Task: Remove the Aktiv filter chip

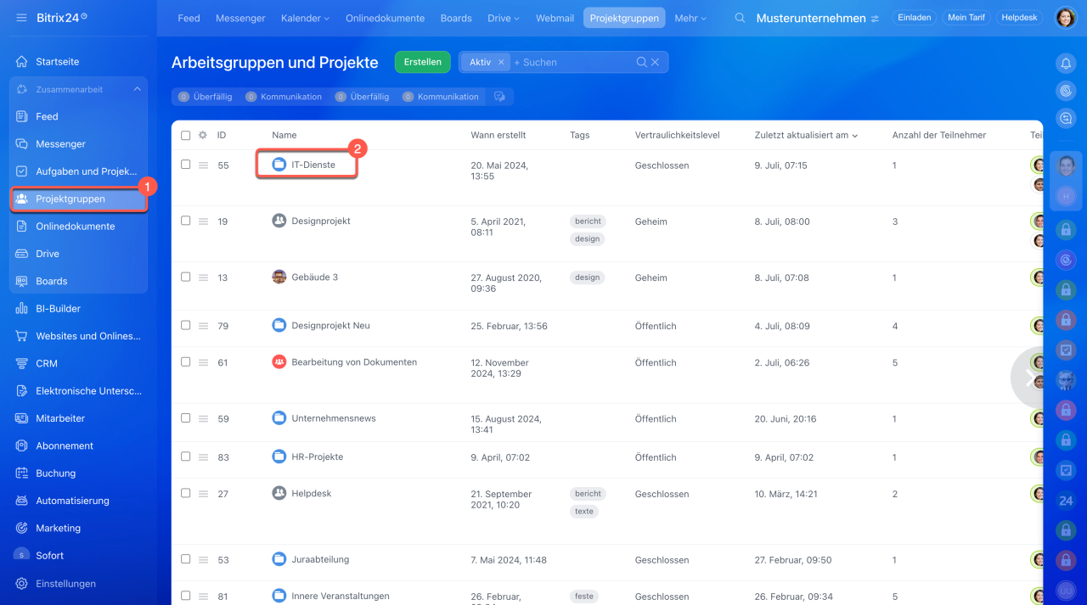Action: coord(501,62)
